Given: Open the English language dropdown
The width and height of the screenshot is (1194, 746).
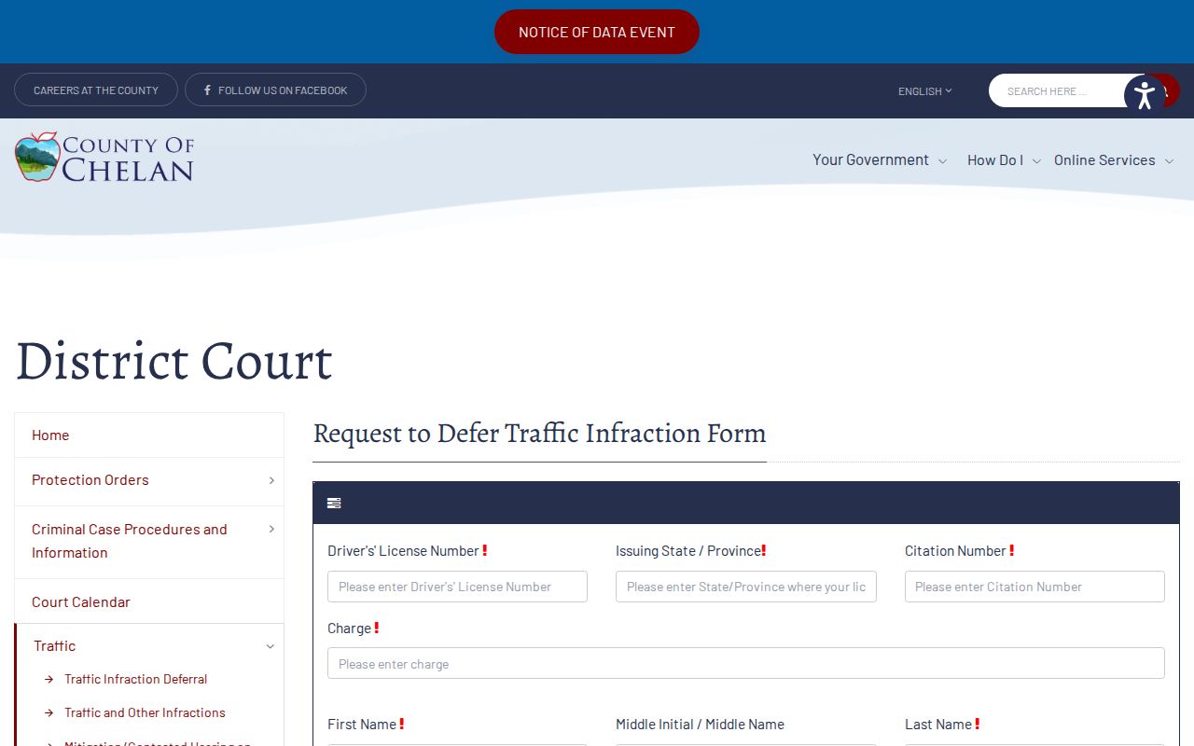Looking at the screenshot, I should pos(924,91).
